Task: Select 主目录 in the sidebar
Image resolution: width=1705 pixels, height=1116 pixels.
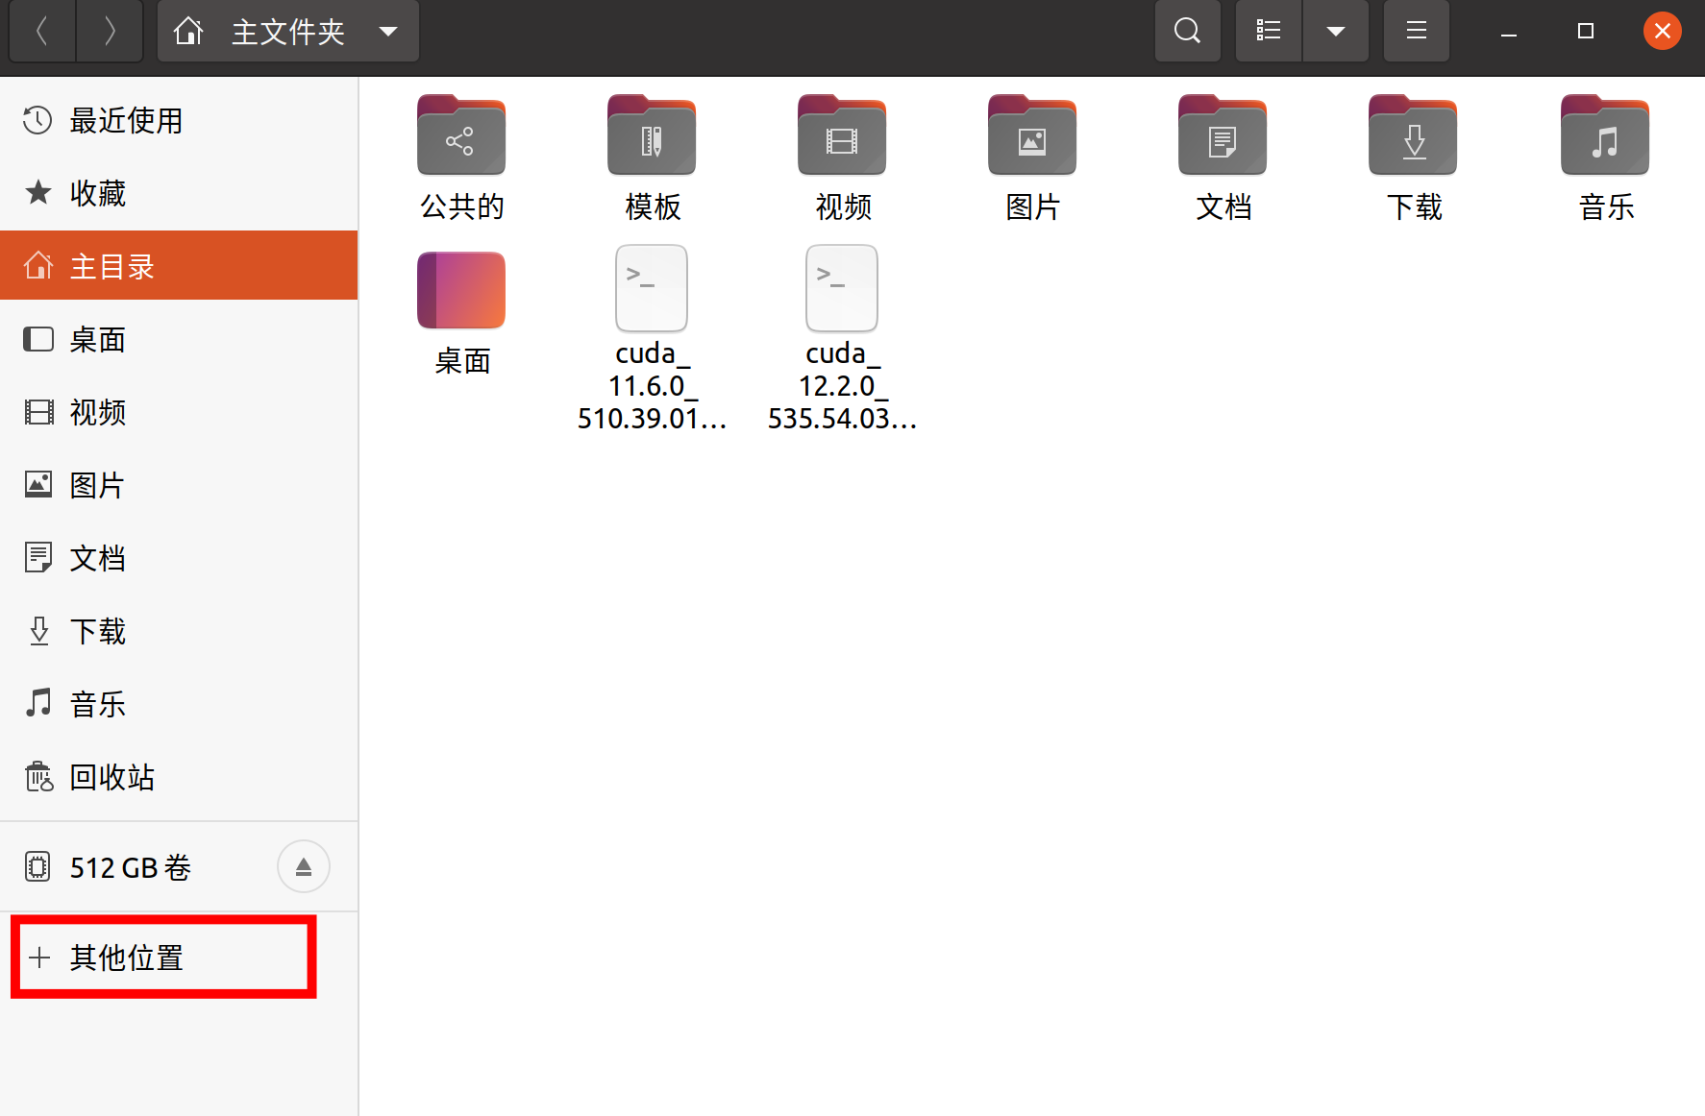Action: coord(179,265)
